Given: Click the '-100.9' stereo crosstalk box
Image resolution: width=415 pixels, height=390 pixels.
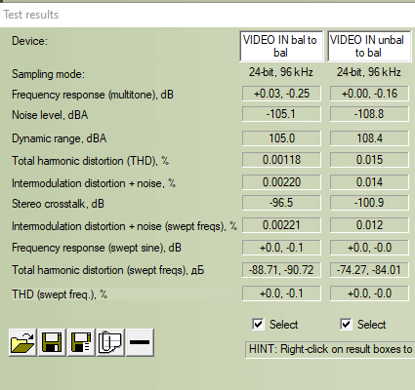Looking at the screenshot, I should pyautogui.click(x=369, y=203).
